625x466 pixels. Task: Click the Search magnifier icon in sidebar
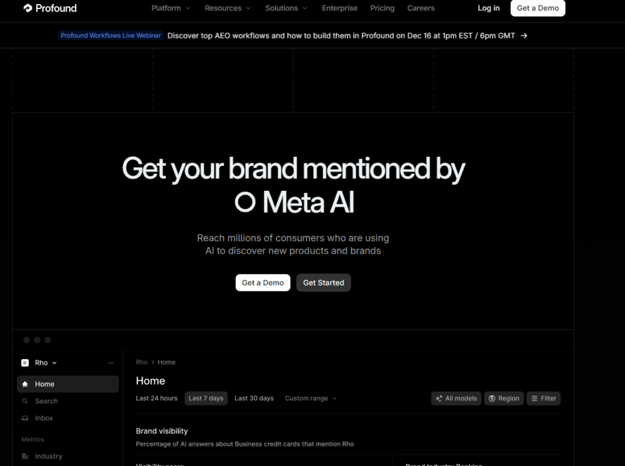point(25,401)
